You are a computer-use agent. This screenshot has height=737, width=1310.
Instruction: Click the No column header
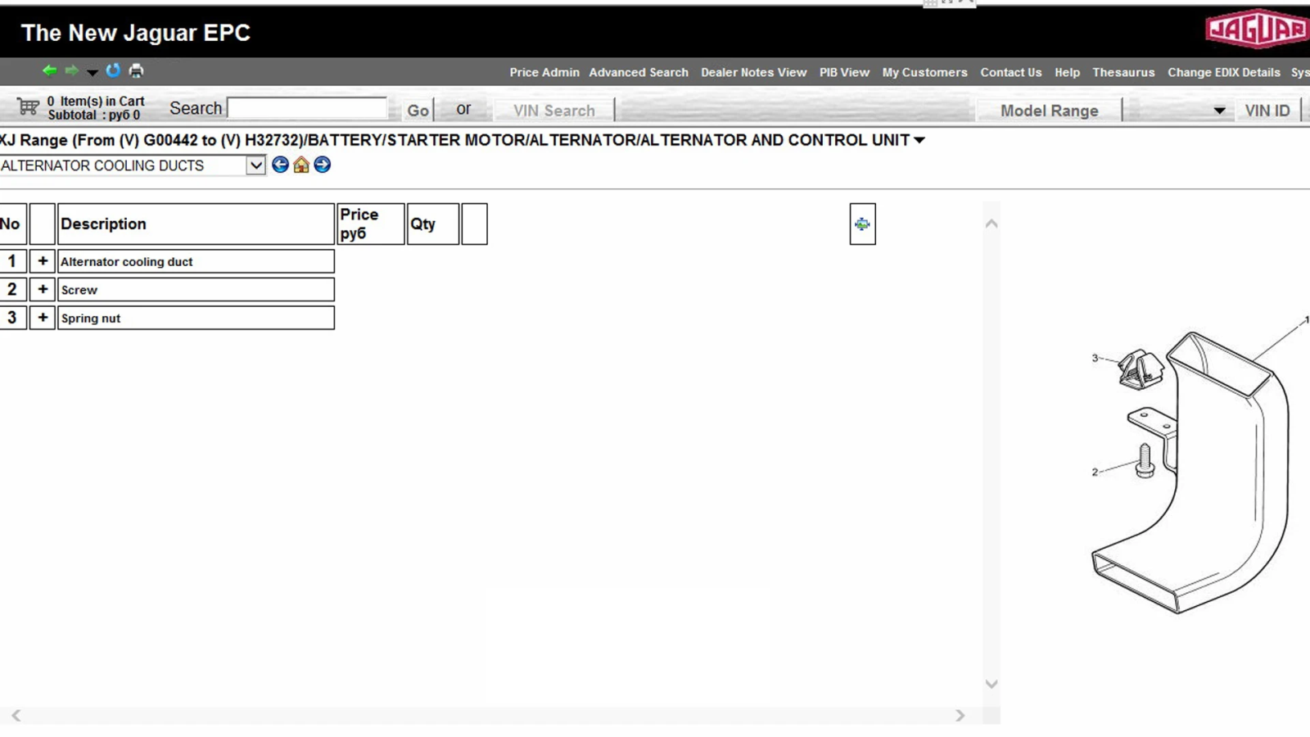tap(12, 224)
